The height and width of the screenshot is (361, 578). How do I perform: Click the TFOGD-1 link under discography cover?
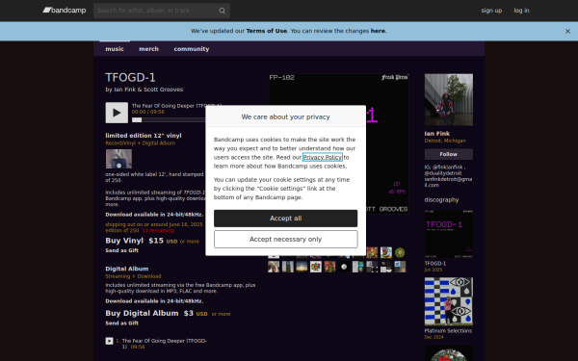[435, 264]
